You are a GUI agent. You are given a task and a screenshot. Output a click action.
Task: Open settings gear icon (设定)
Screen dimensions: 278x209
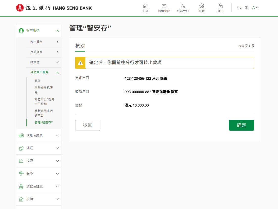point(202,6)
